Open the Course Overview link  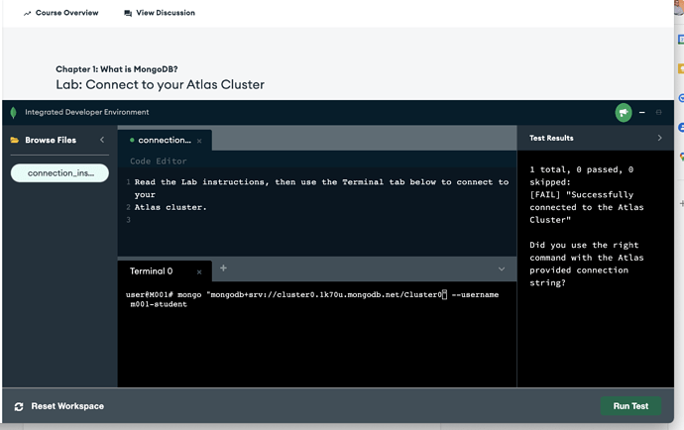[x=66, y=13]
